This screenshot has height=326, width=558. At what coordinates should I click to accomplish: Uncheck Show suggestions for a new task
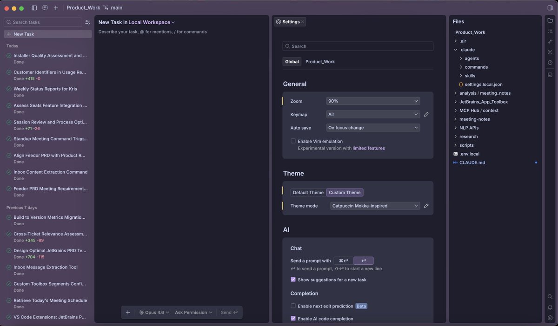(293, 280)
